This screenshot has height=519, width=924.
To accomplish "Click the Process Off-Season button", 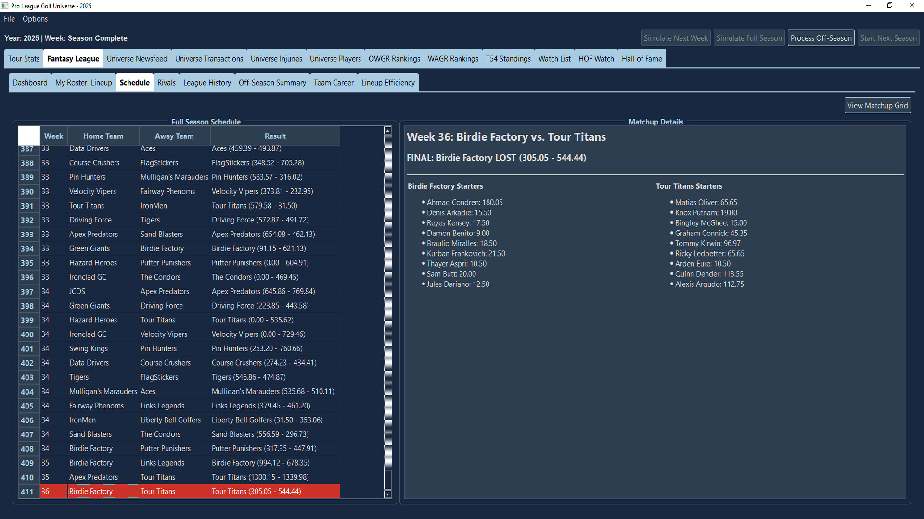I will 821,37.
